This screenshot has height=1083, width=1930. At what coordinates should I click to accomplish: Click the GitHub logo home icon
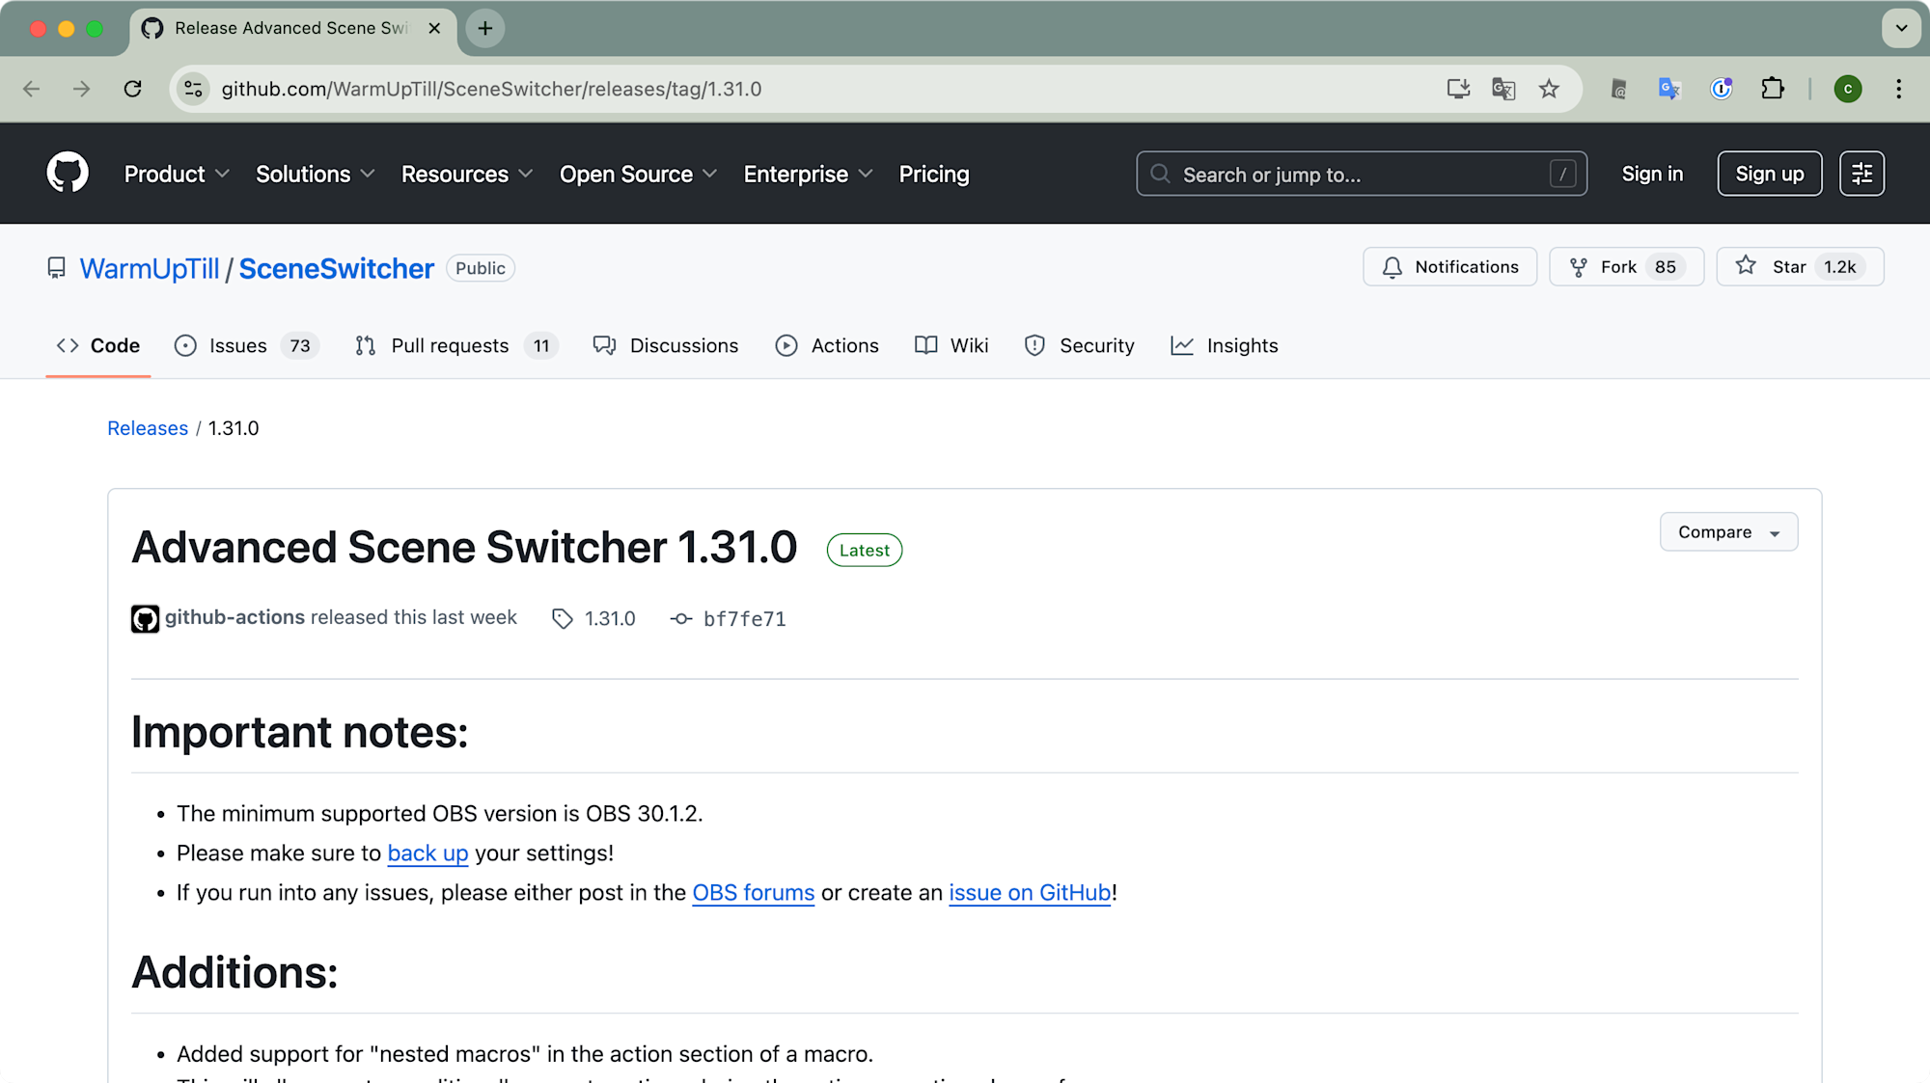(68, 174)
